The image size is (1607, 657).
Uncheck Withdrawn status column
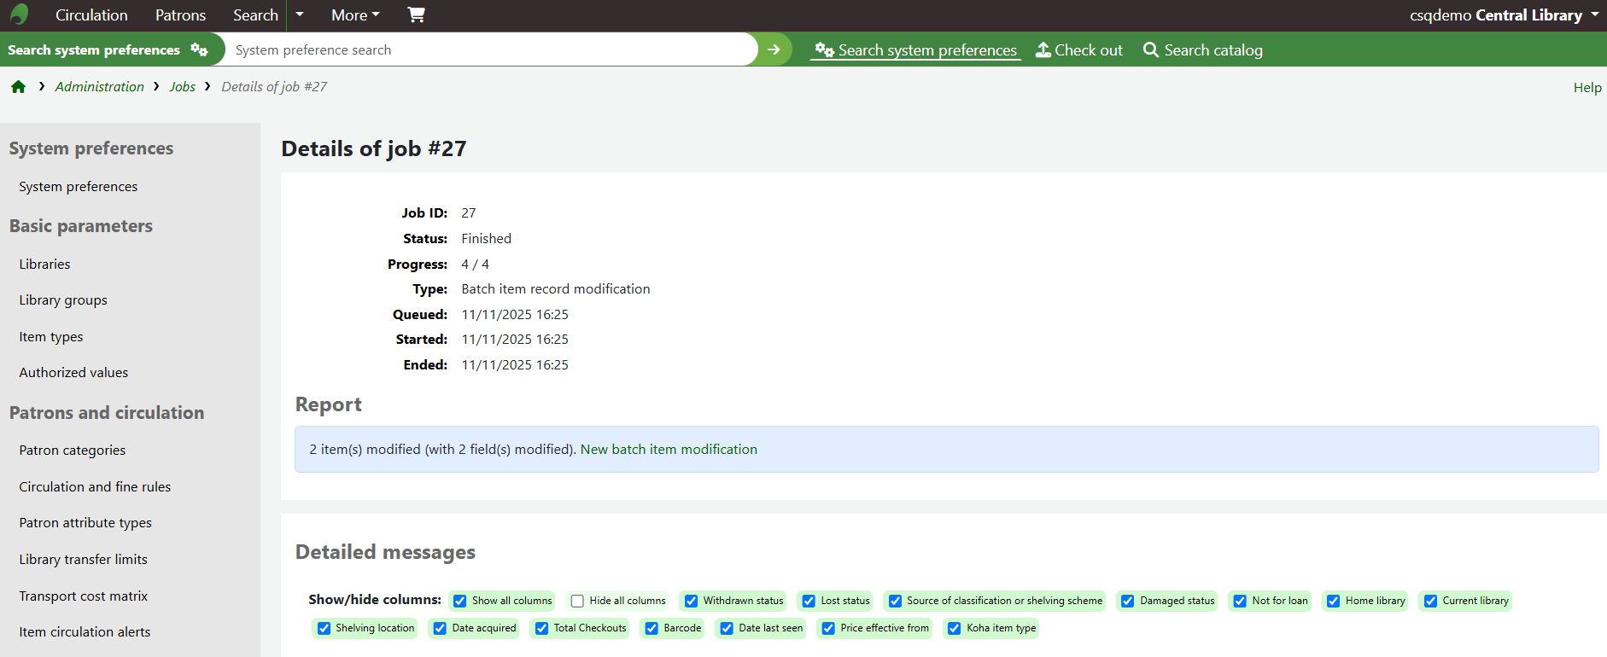tap(692, 601)
